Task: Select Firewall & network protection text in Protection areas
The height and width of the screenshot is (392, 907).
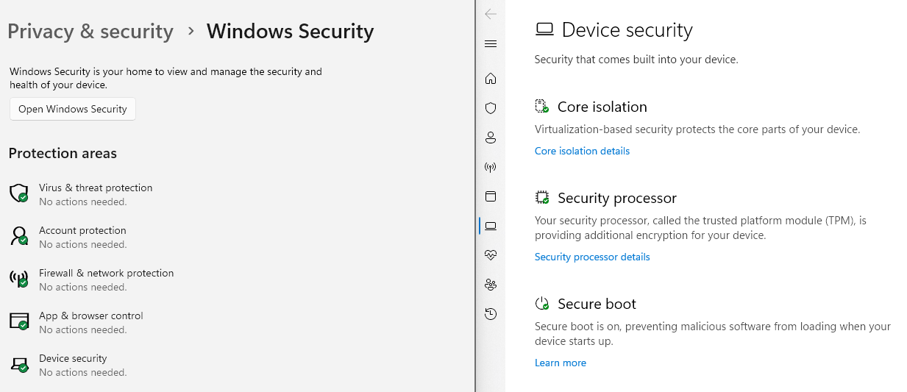Action: pyautogui.click(x=107, y=273)
